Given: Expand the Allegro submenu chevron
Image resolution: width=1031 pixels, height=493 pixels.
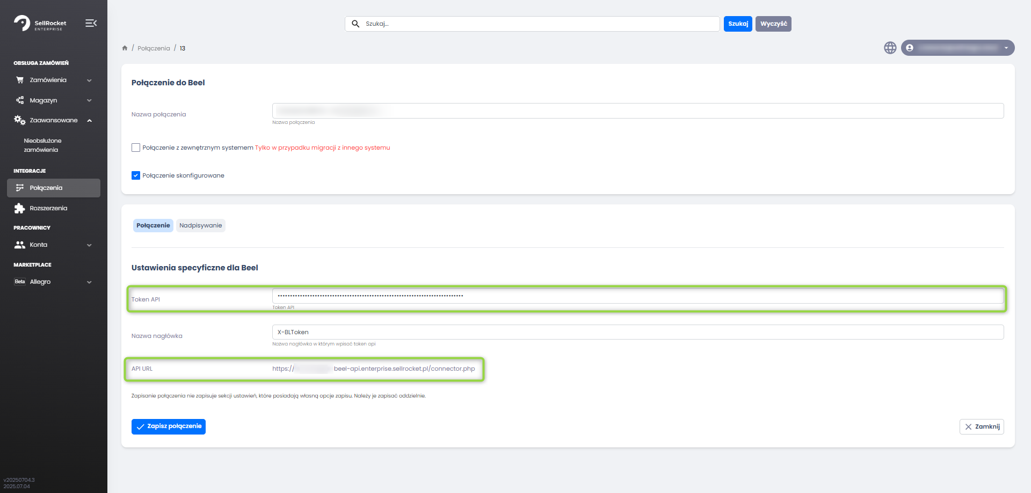Looking at the screenshot, I should (x=89, y=282).
